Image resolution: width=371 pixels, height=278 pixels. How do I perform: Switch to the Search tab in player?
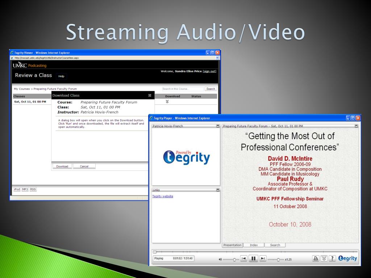[275, 245]
